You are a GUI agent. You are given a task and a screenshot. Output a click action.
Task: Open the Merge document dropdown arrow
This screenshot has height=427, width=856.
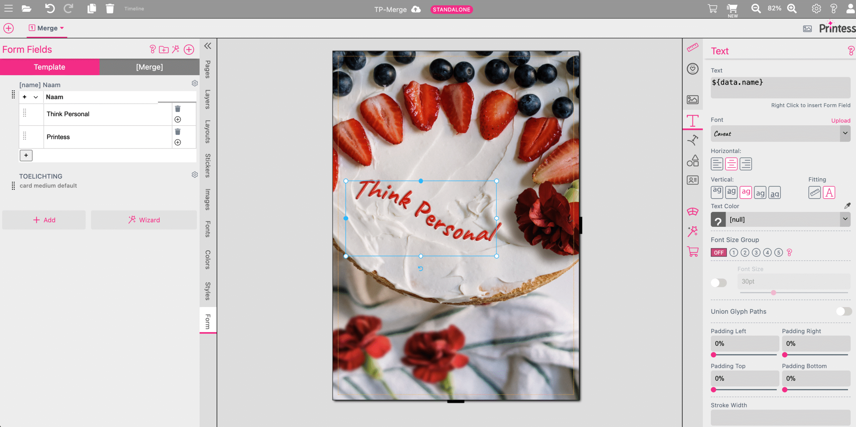[62, 28]
